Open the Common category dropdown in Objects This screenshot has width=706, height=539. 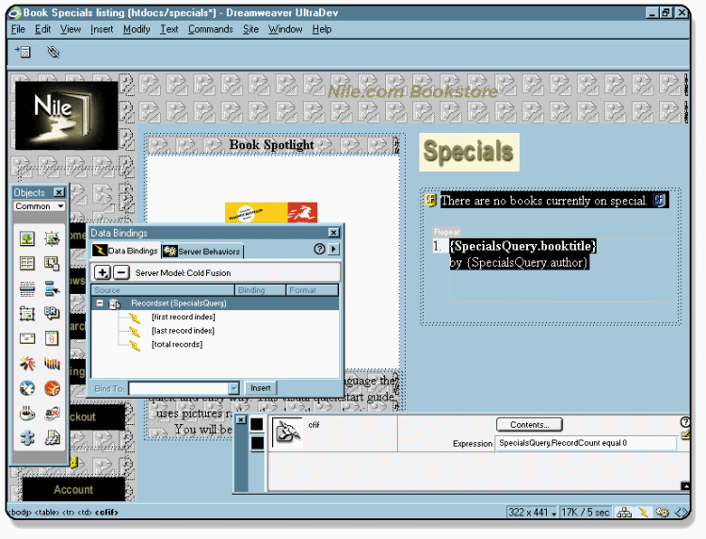(x=40, y=206)
